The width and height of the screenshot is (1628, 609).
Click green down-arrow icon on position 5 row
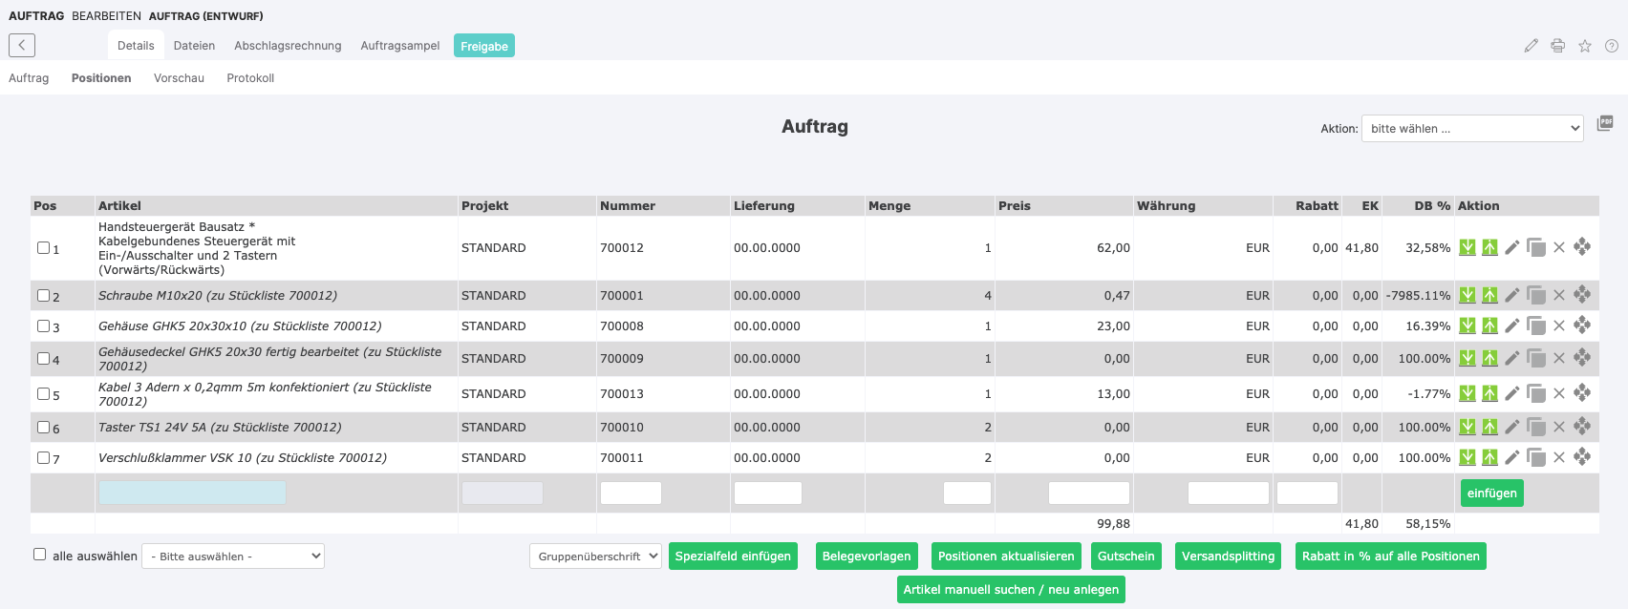click(x=1467, y=393)
